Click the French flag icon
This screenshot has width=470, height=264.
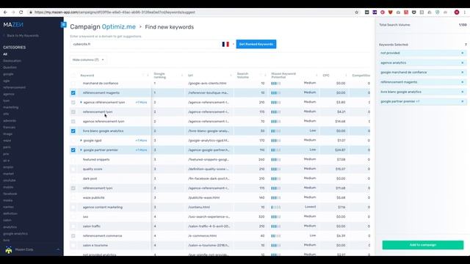tap(225, 44)
